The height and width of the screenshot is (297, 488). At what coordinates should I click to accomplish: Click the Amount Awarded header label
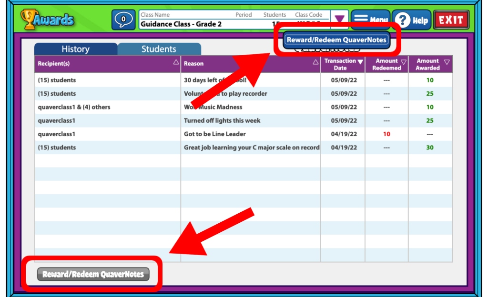pyautogui.click(x=427, y=64)
